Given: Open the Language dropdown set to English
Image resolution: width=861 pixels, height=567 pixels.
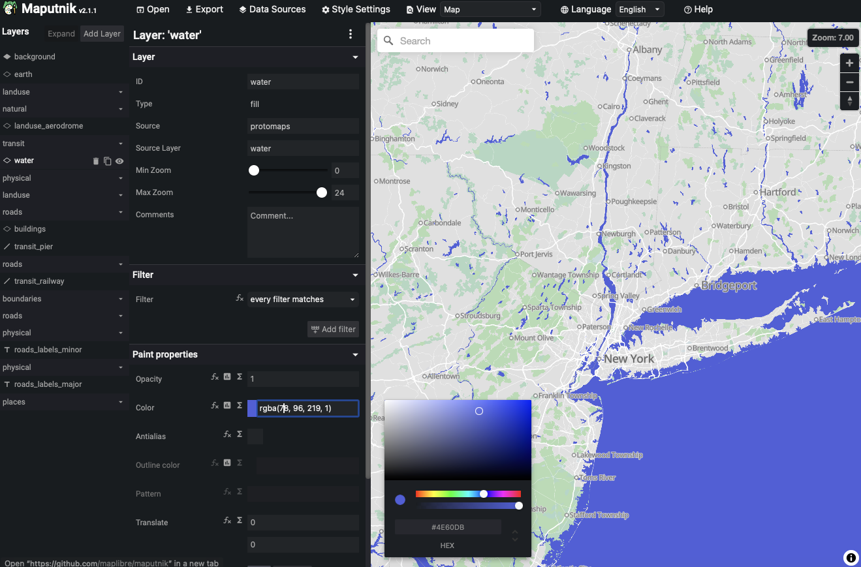Looking at the screenshot, I should 639,9.
